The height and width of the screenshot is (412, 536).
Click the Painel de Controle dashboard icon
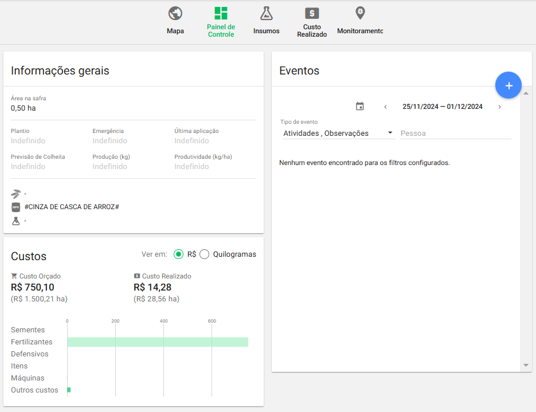click(221, 14)
